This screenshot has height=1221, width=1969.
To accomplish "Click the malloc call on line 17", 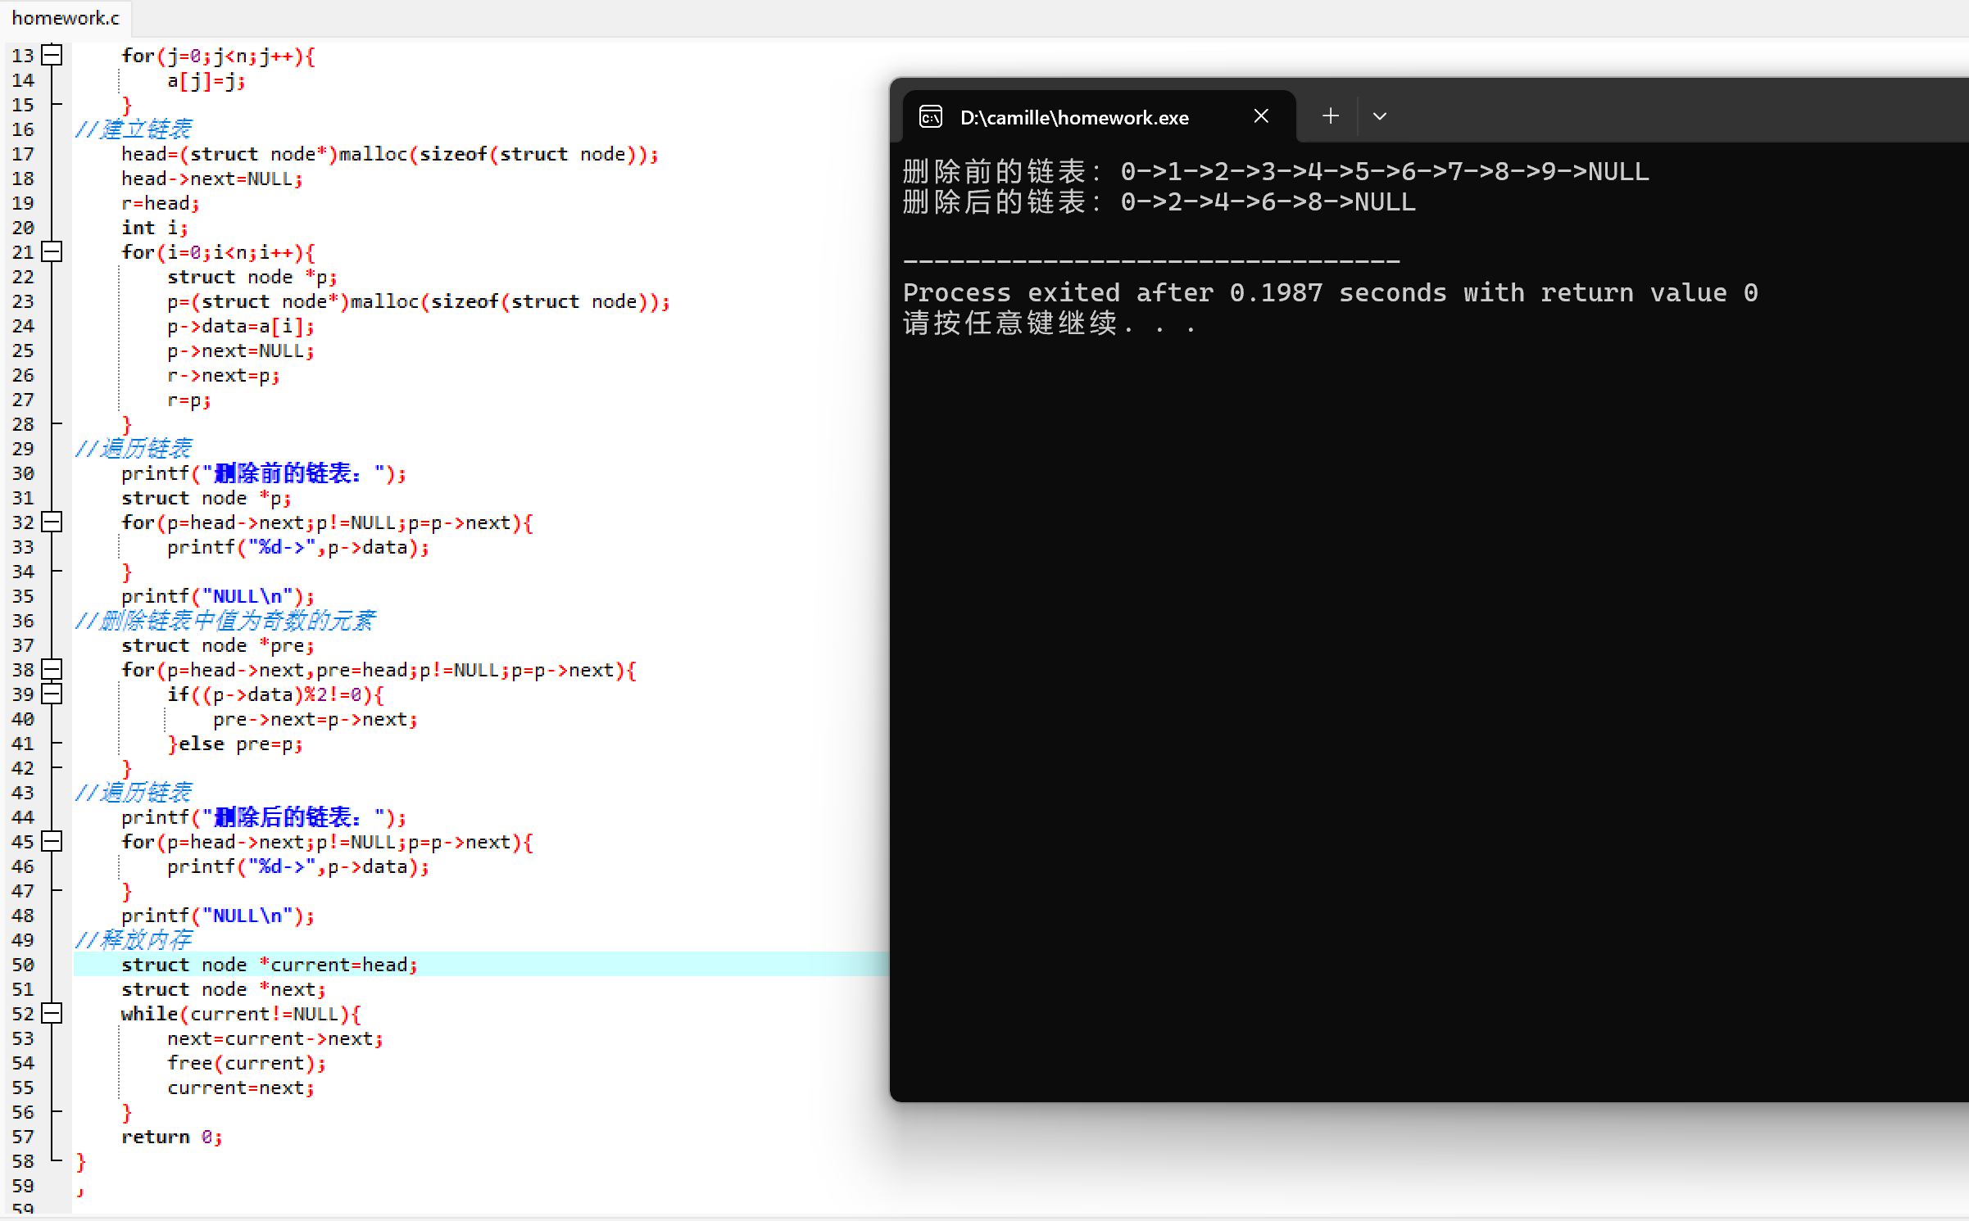I will [373, 154].
